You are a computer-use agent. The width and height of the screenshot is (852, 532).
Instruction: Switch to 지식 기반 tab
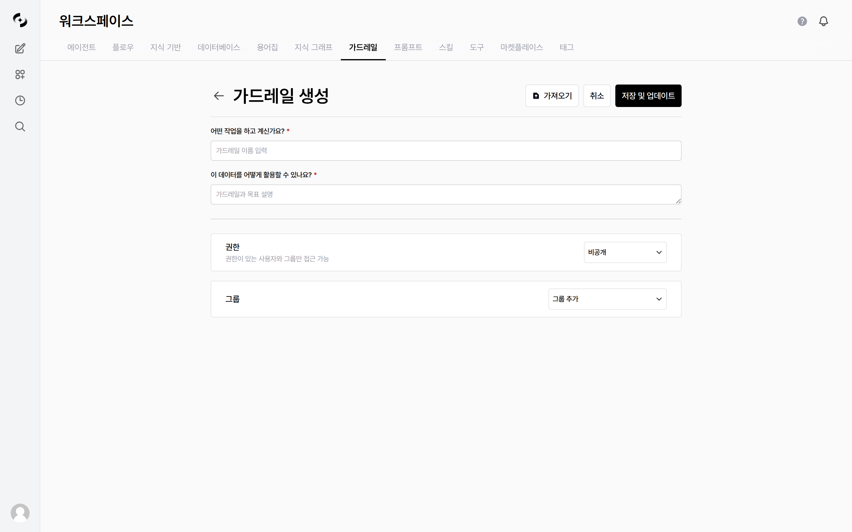pyautogui.click(x=165, y=47)
